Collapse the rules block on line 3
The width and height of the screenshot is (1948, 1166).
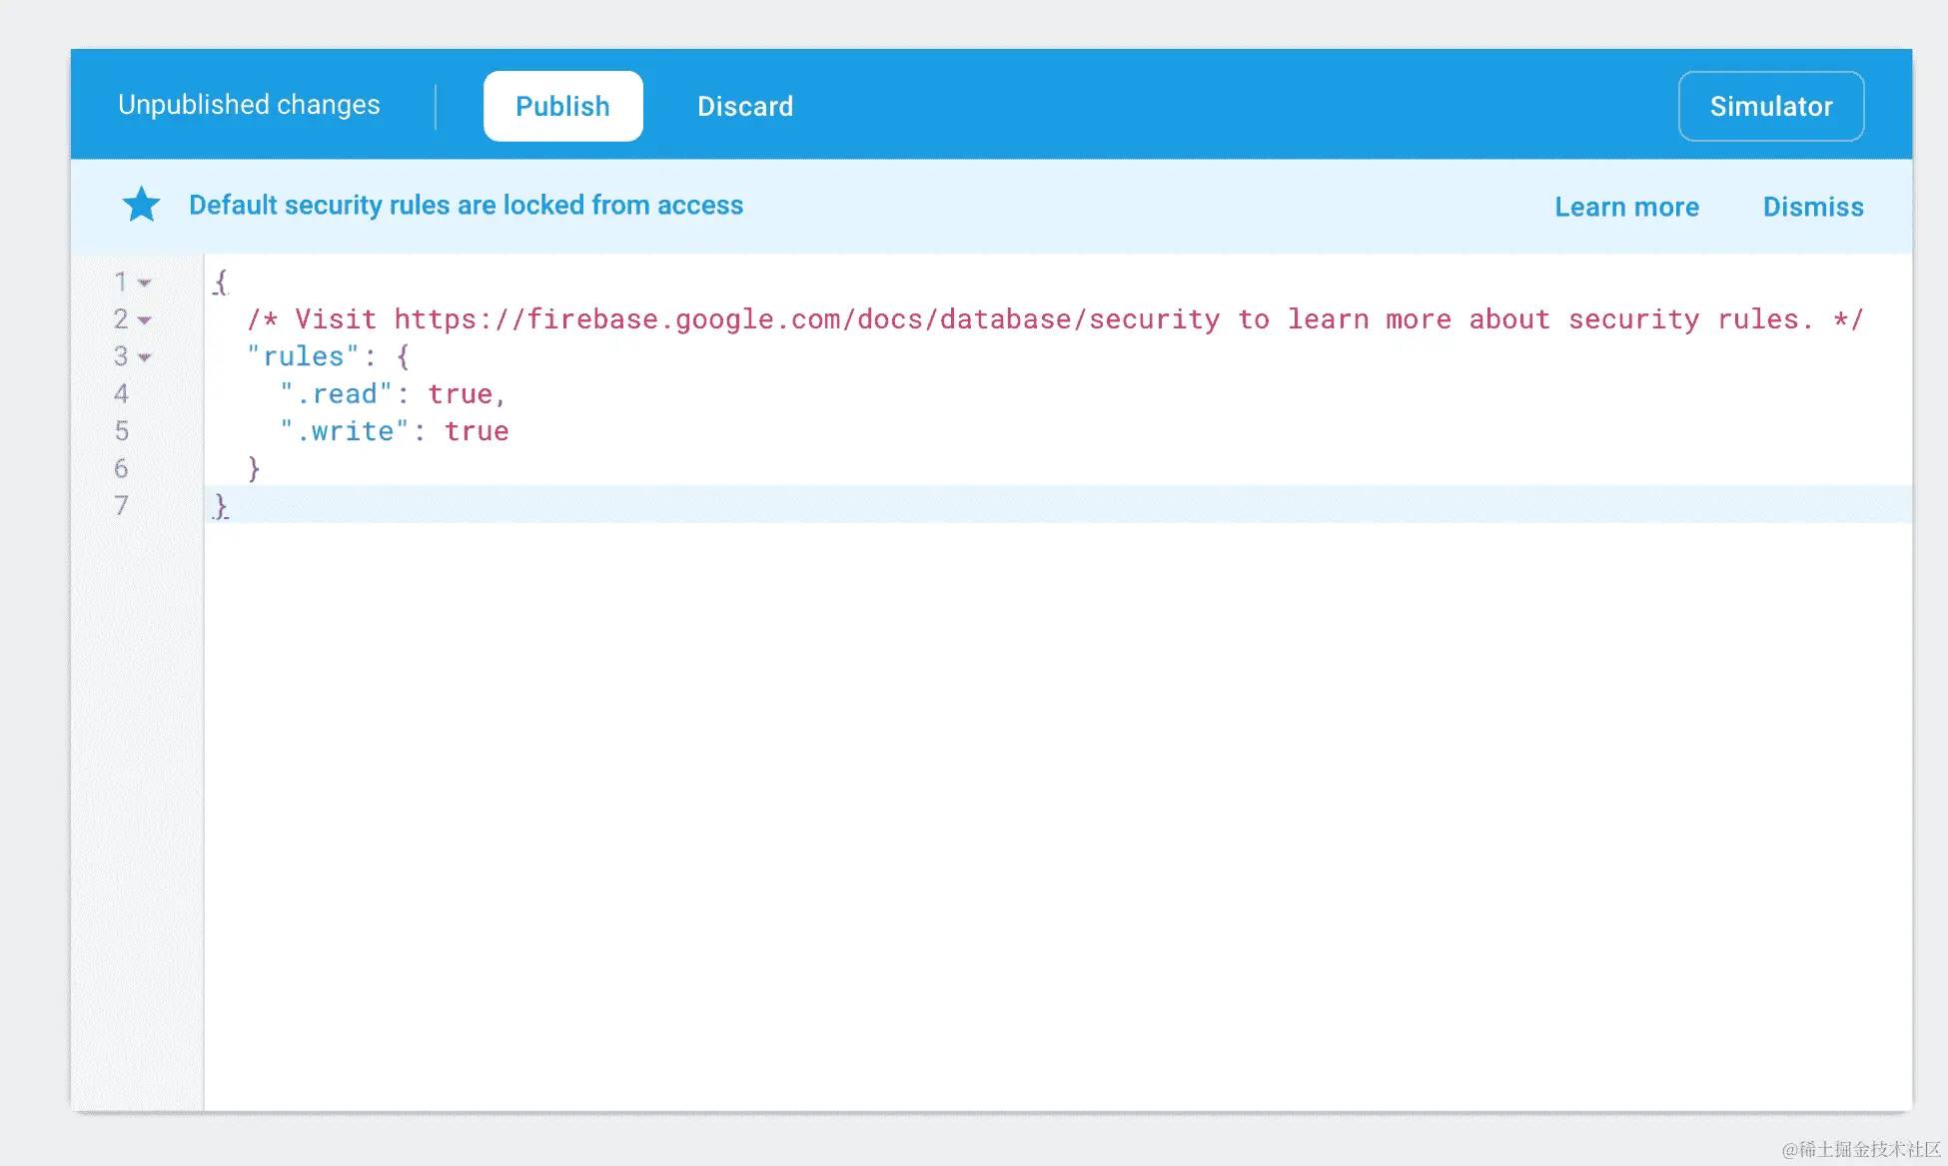(145, 357)
